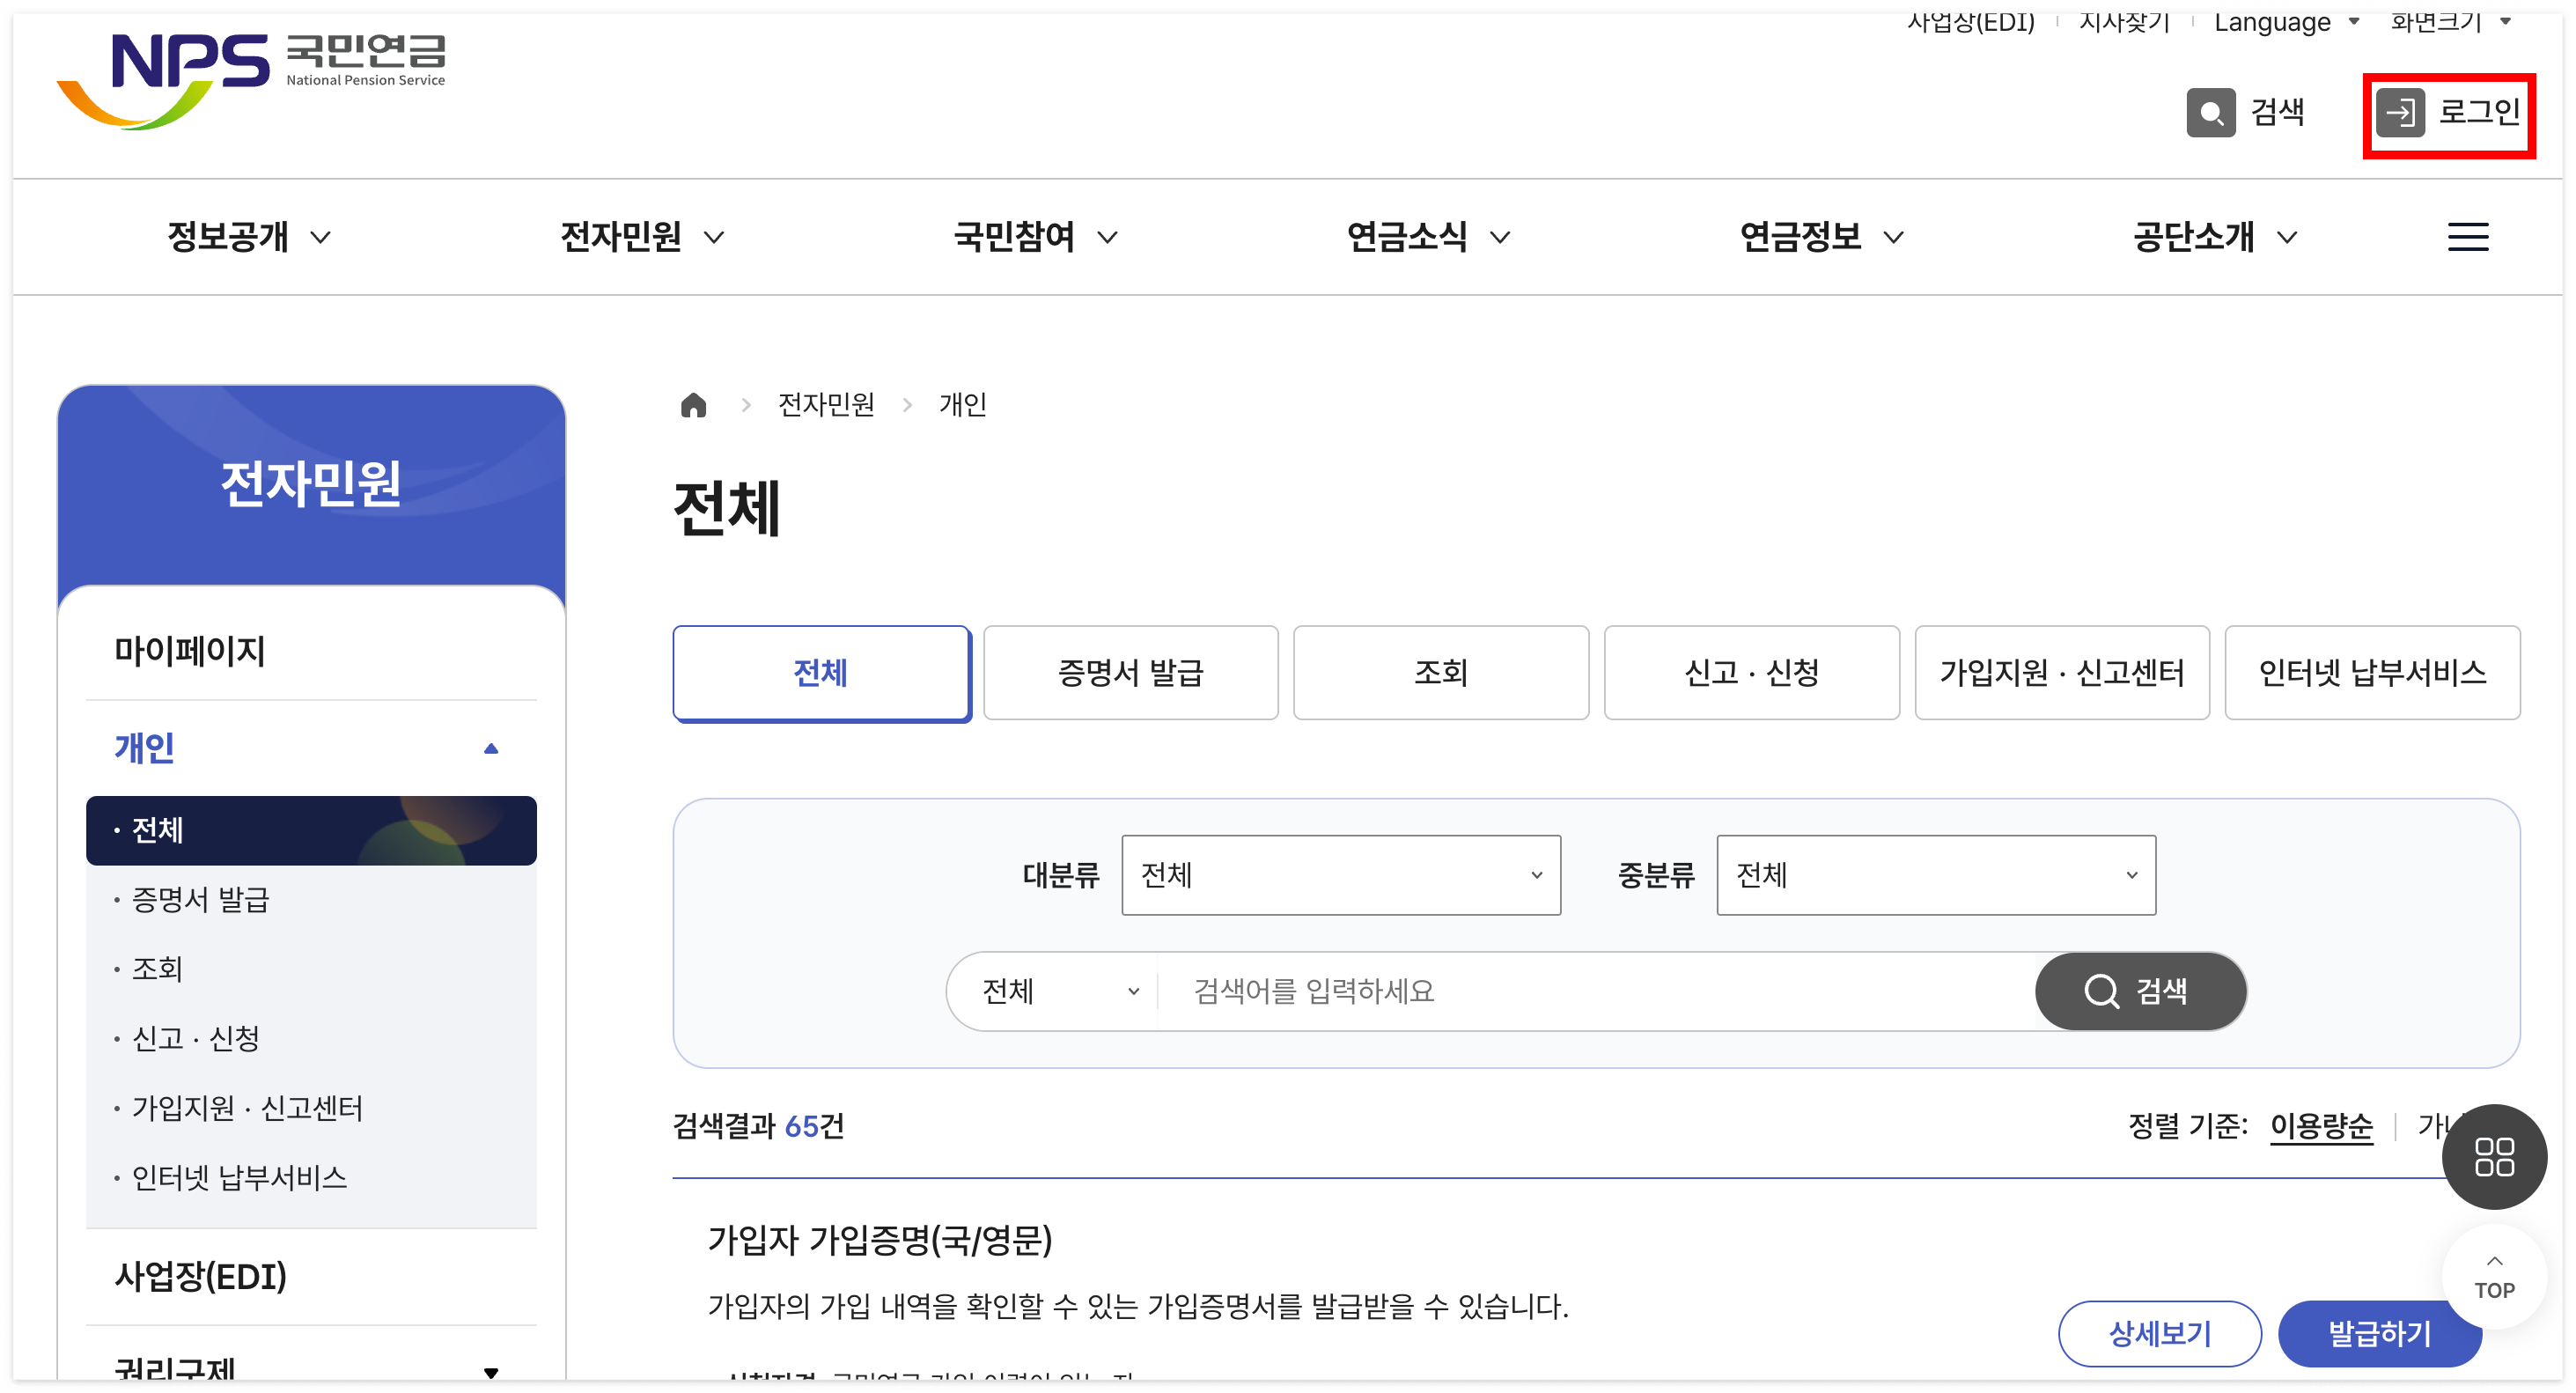Screen dimensions: 2576x1393
Task: Select 인터넷 납부서비스 in sidebar
Action: pyautogui.click(x=239, y=1178)
